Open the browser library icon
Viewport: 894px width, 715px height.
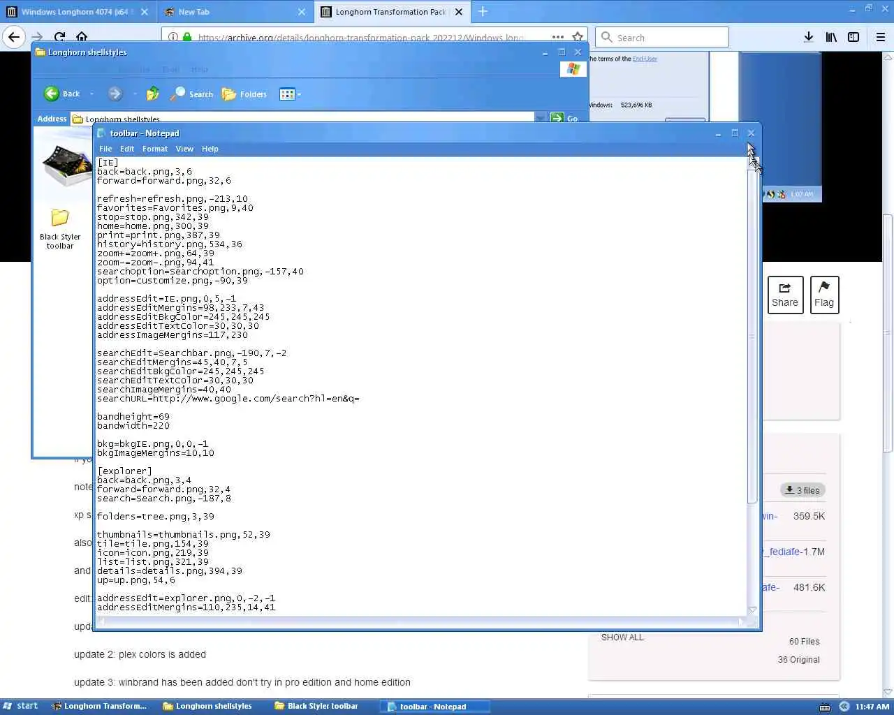click(831, 37)
